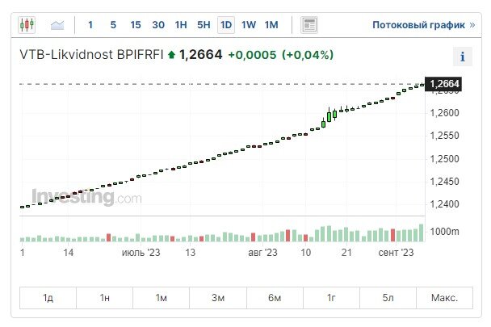
Task: Choose the 1д time range tab
Action: point(48,298)
